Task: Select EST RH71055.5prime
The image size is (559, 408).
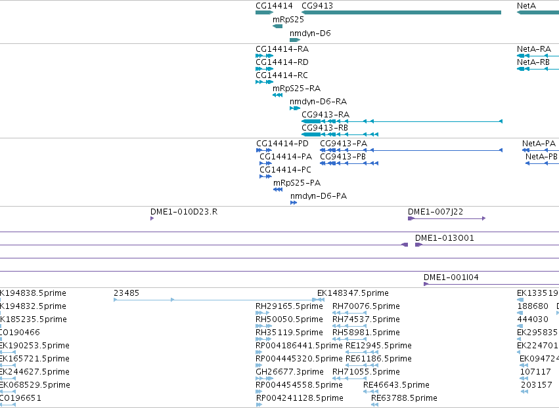Action: click(x=366, y=372)
